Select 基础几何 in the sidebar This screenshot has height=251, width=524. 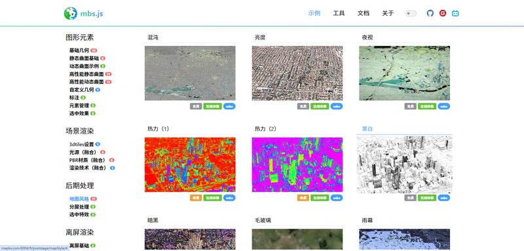point(79,50)
